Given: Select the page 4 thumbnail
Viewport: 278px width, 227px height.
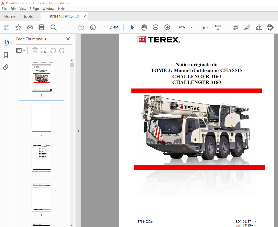Looking at the screenshot, I should point(42,197).
